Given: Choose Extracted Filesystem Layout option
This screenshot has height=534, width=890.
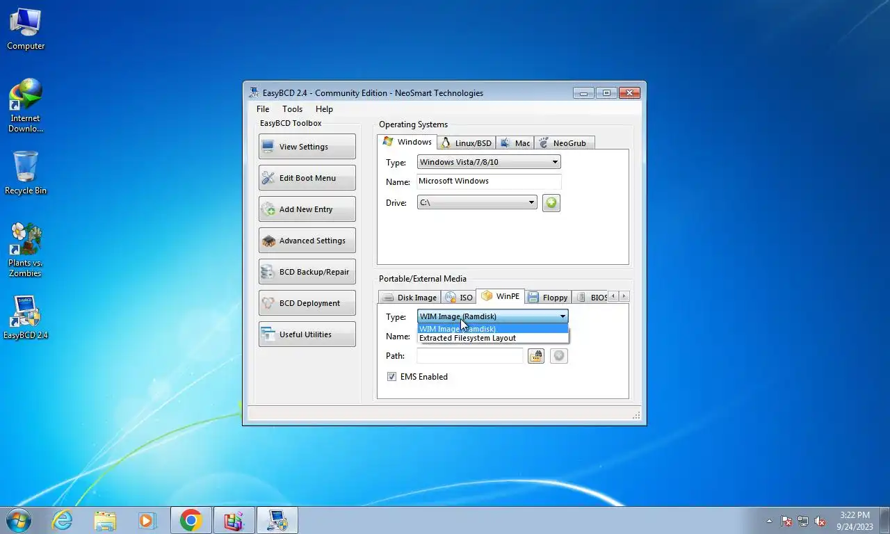Looking at the screenshot, I should (x=493, y=338).
